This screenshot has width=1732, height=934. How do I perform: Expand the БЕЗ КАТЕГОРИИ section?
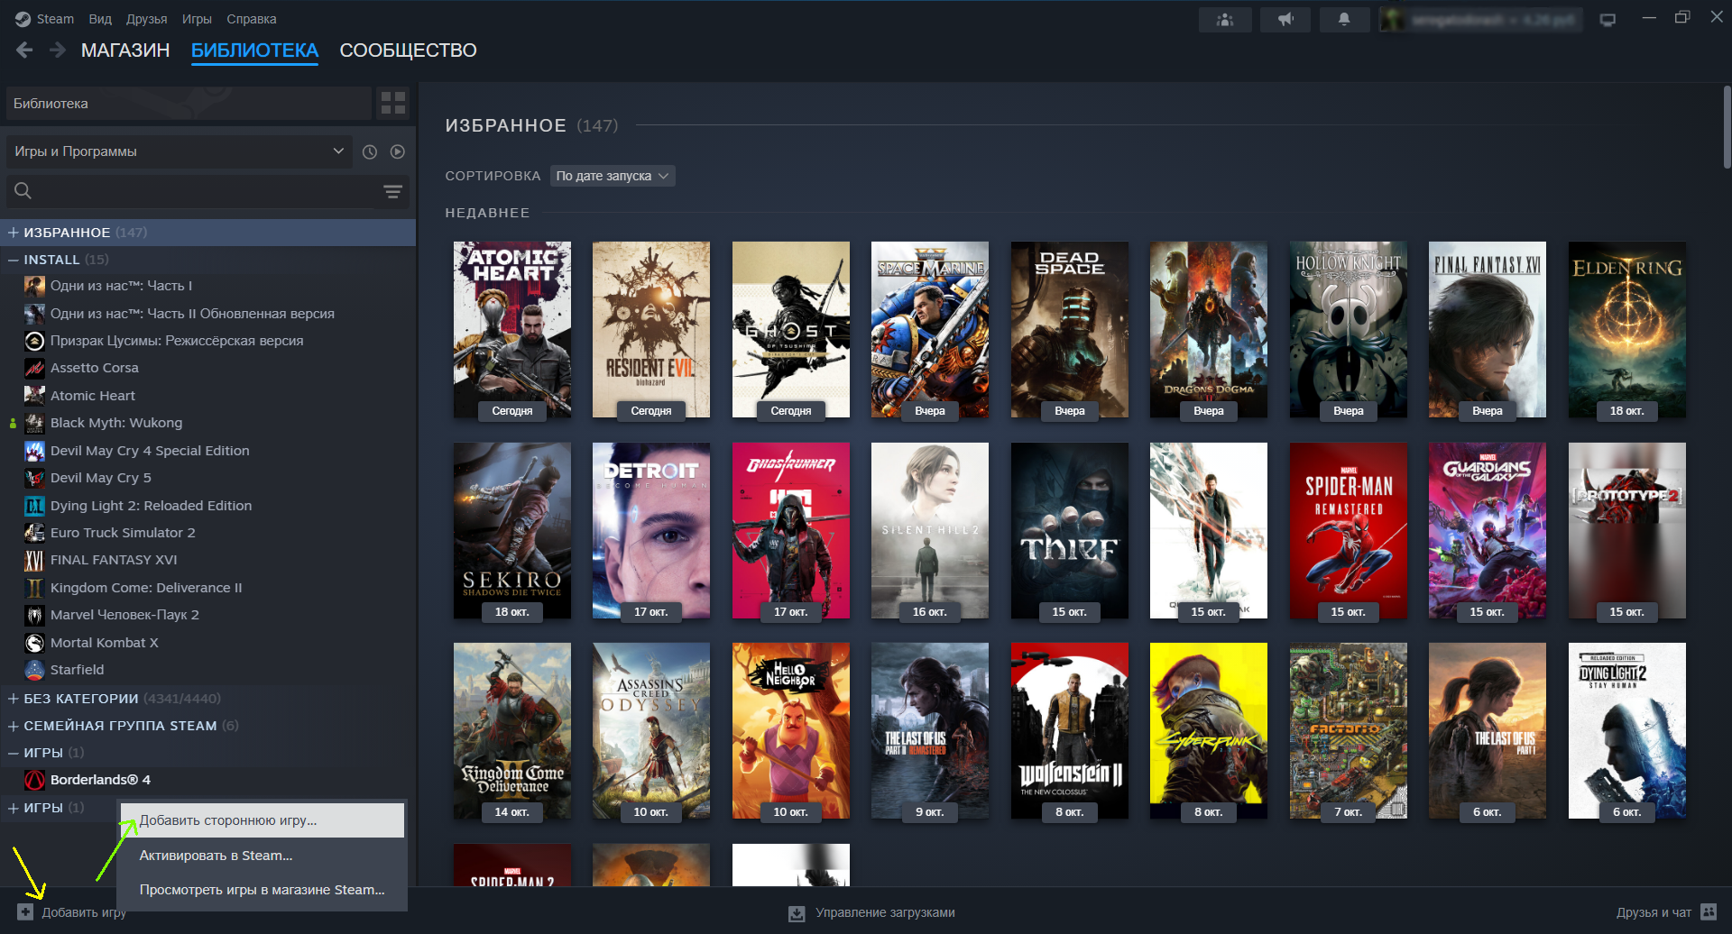coord(14,699)
